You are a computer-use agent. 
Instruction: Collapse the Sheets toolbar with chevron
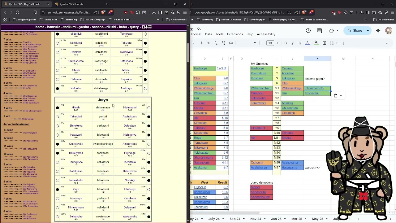(x=387, y=43)
